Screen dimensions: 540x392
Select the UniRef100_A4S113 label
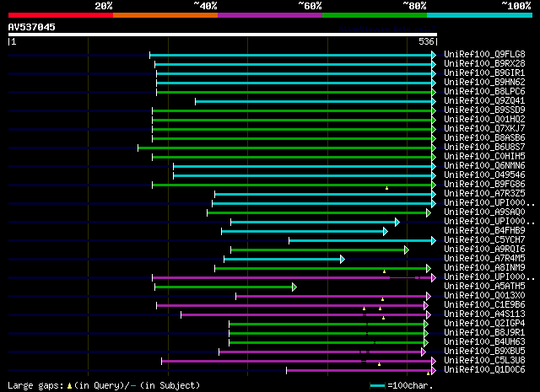point(484,314)
